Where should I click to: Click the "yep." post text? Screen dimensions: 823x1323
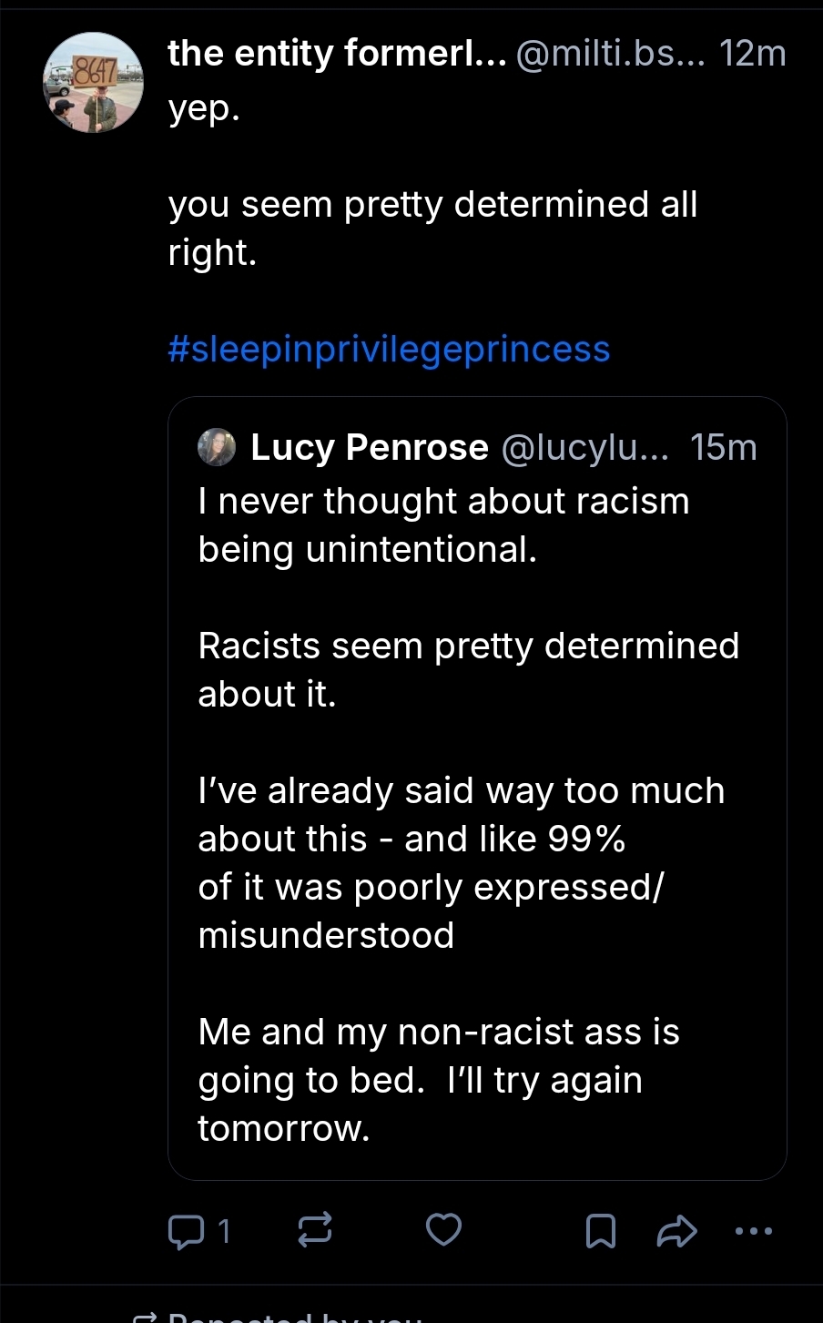[x=204, y=107]
